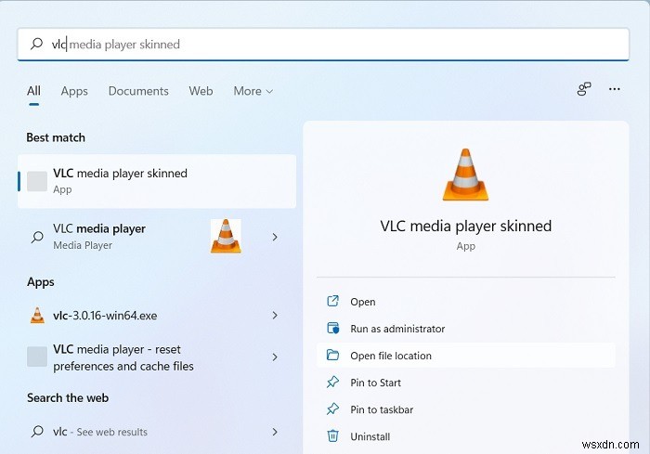The image size is (650, 454).
Task: Click magnifier icon beside vlc web results
Action: pyautogui.click(x=37, y=431)
